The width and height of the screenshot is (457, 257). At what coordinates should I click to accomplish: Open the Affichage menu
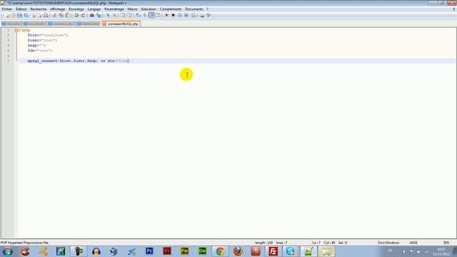coord(57,9)
